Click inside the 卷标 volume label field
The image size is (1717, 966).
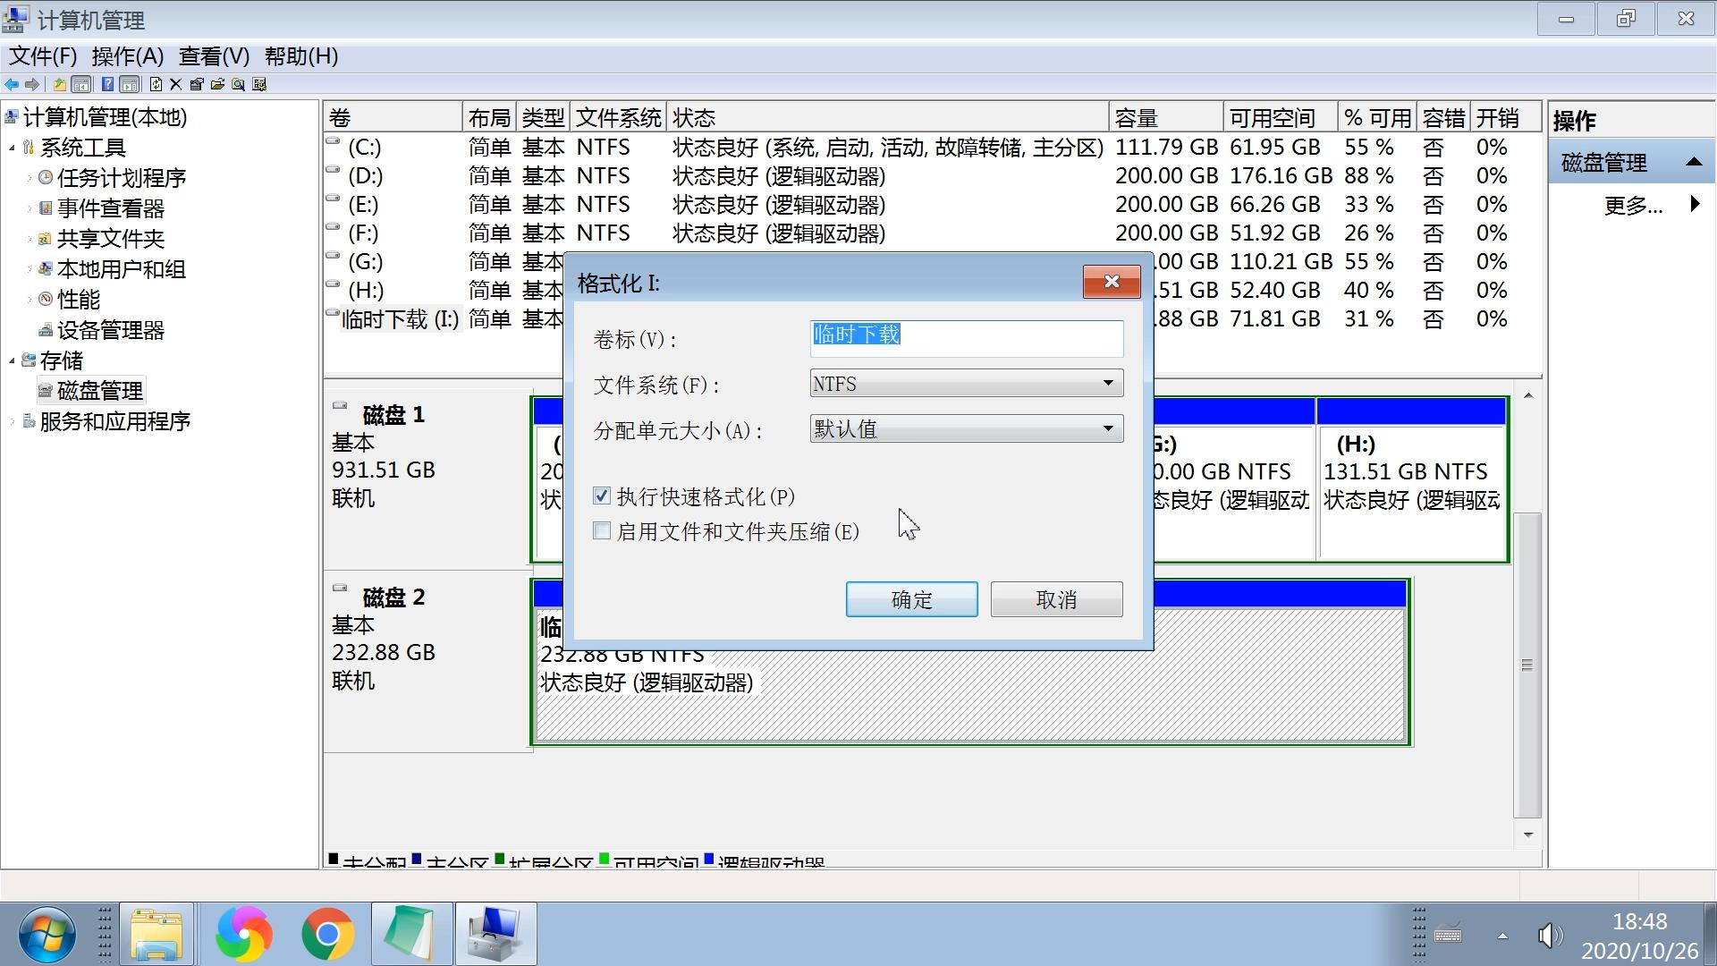point(965,338)
